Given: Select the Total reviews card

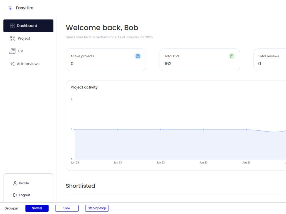Looking at the screenshot, I should click(270, 60).
